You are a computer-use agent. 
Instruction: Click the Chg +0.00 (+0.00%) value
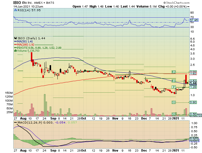click(172, 7)
